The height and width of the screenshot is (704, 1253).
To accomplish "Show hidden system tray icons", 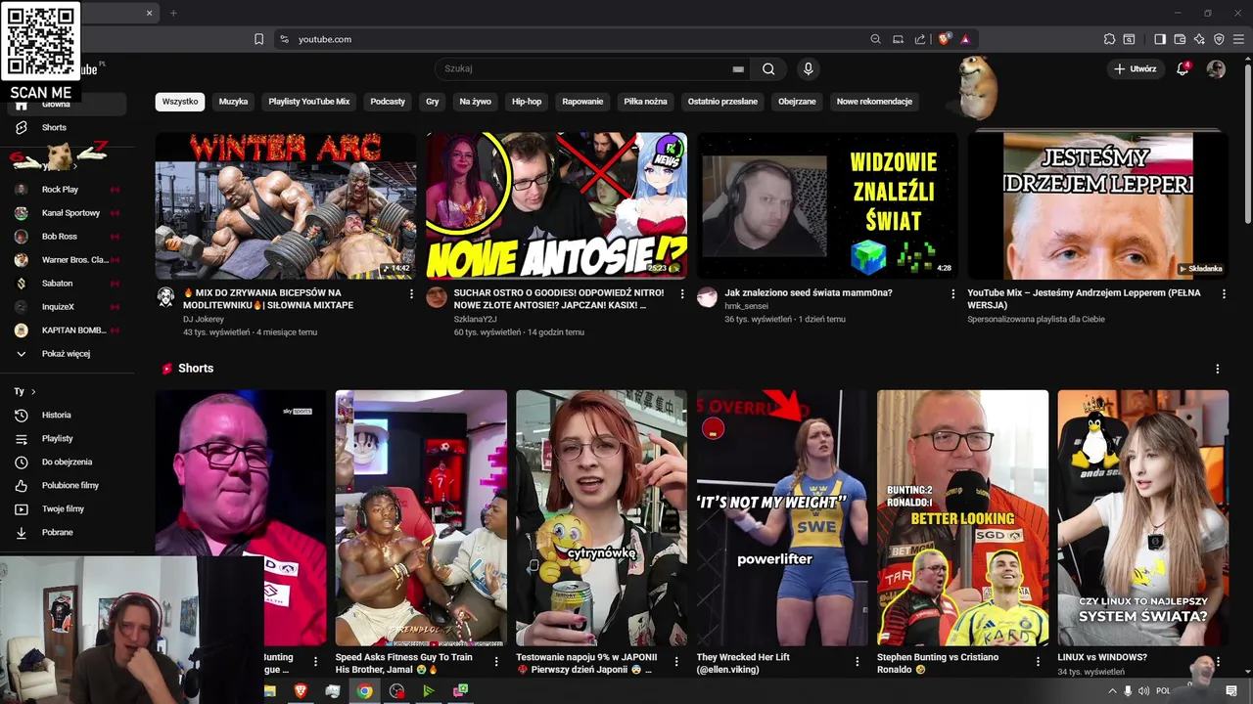I will click(1112, 691).
